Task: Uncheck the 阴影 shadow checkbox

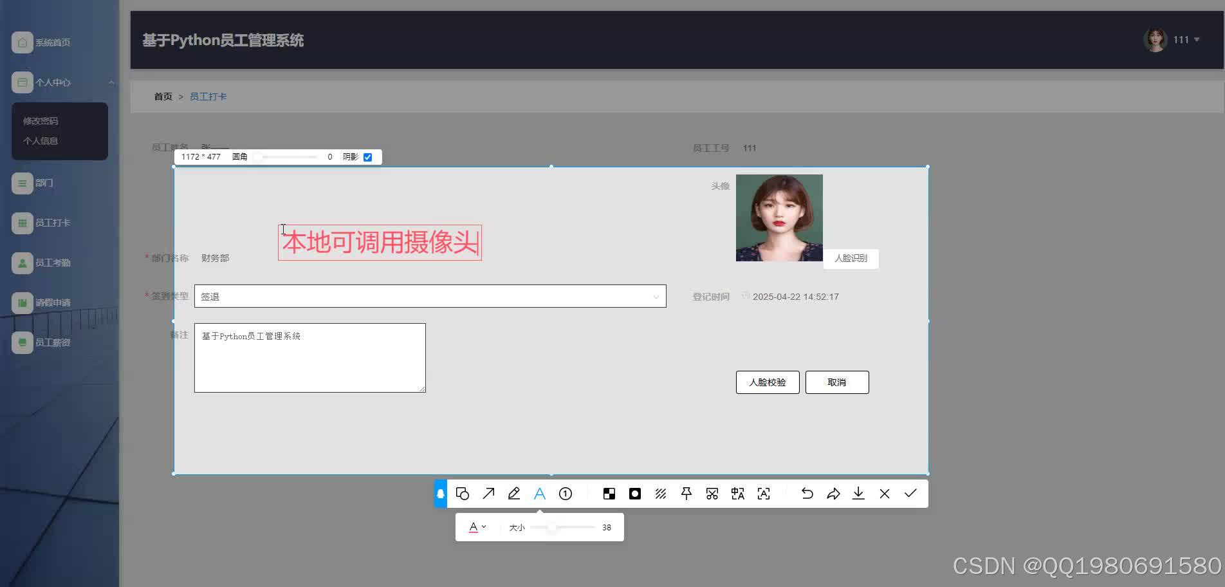Action: (367, 156)
